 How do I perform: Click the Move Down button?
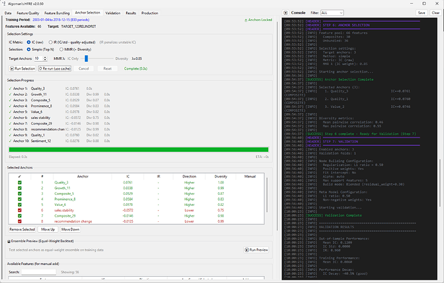[x=70, y=230]
